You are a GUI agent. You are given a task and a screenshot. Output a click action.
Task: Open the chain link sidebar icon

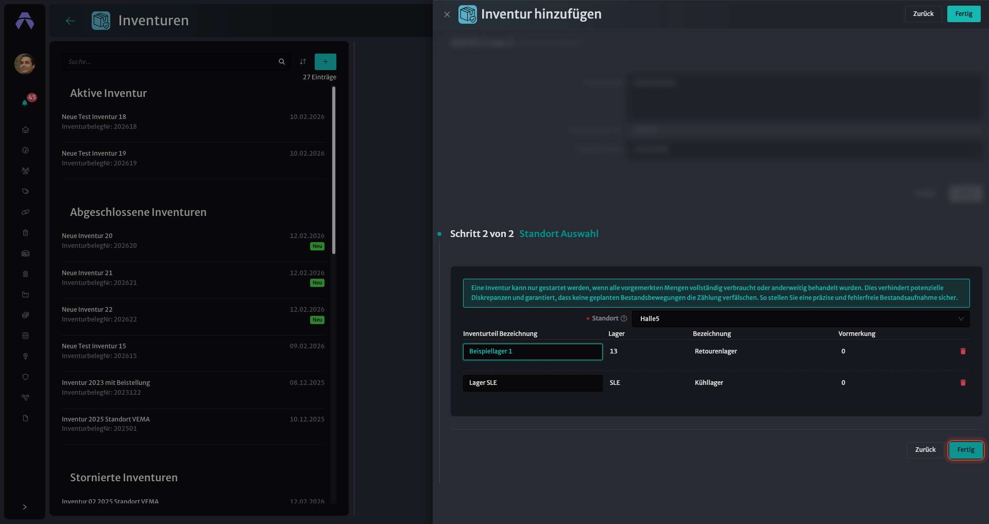[x=25, y=212]
